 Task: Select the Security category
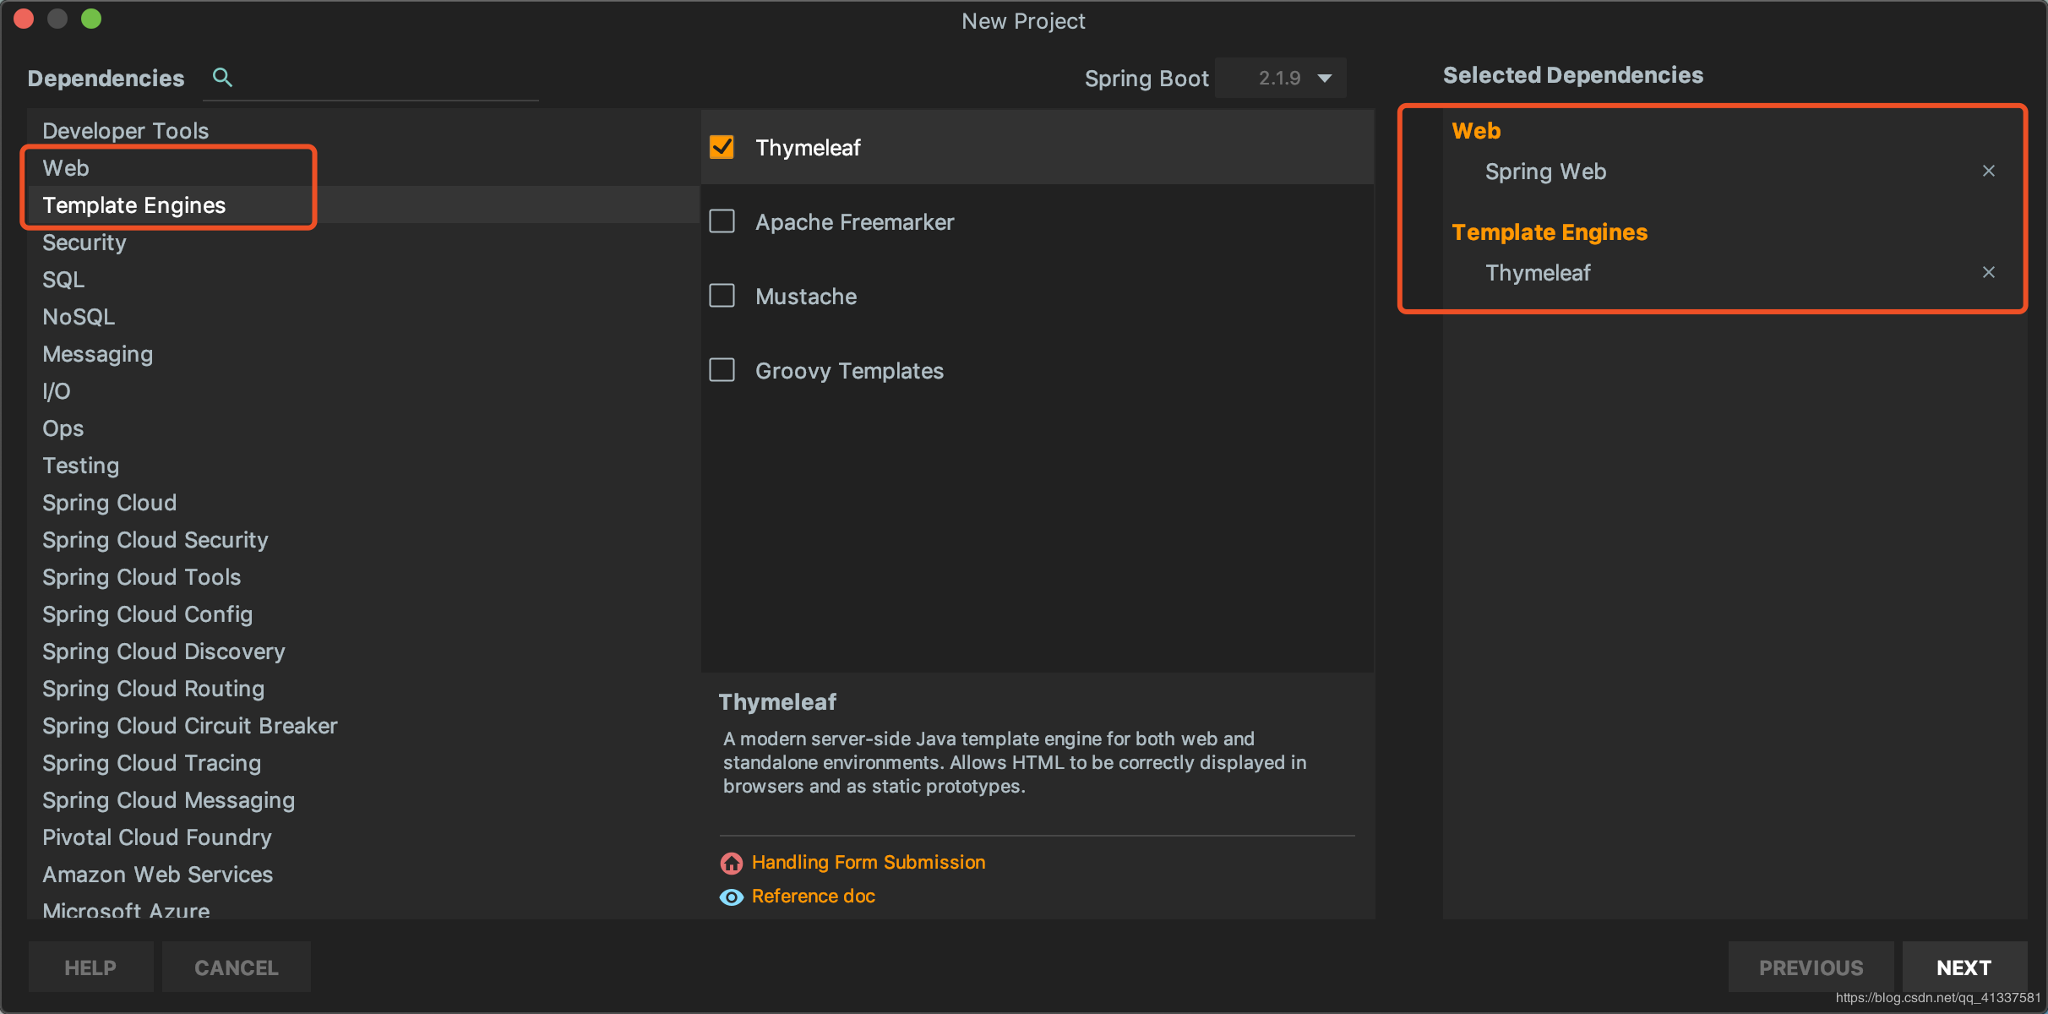[x=84, y=243]
